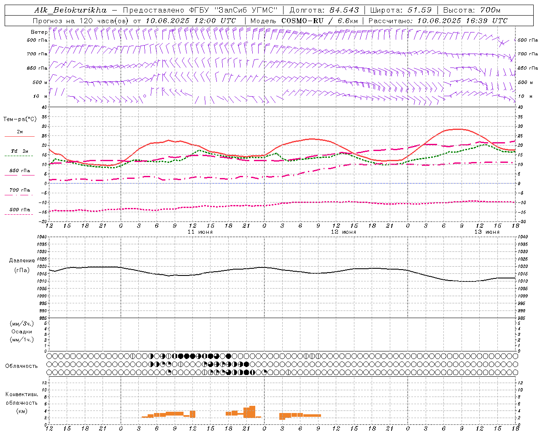540x432 pixels.
Task: Click the left 500 м wind level label
Action: tap(40, 82)
